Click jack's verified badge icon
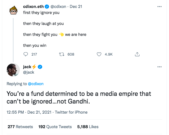This screenshot has width=169, height=135. [x=40, y=67]
